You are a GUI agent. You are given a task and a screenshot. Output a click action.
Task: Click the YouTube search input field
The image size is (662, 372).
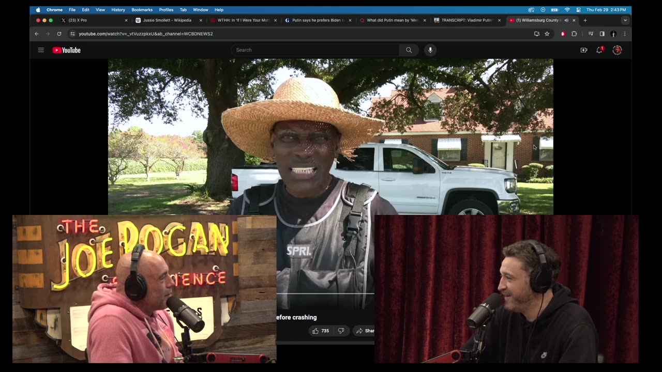pos(315,50)
